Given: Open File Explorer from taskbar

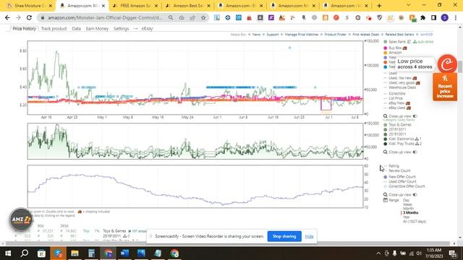Looking at the screenshot, I should [x=75, y=253].
